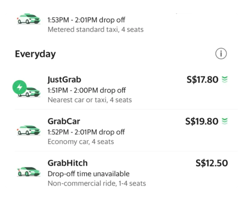
Task: Tap "1:53PM - 2:01PM drop off" time
Action: [86, 20]
